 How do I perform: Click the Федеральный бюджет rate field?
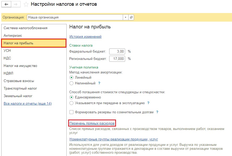(117, 51)
